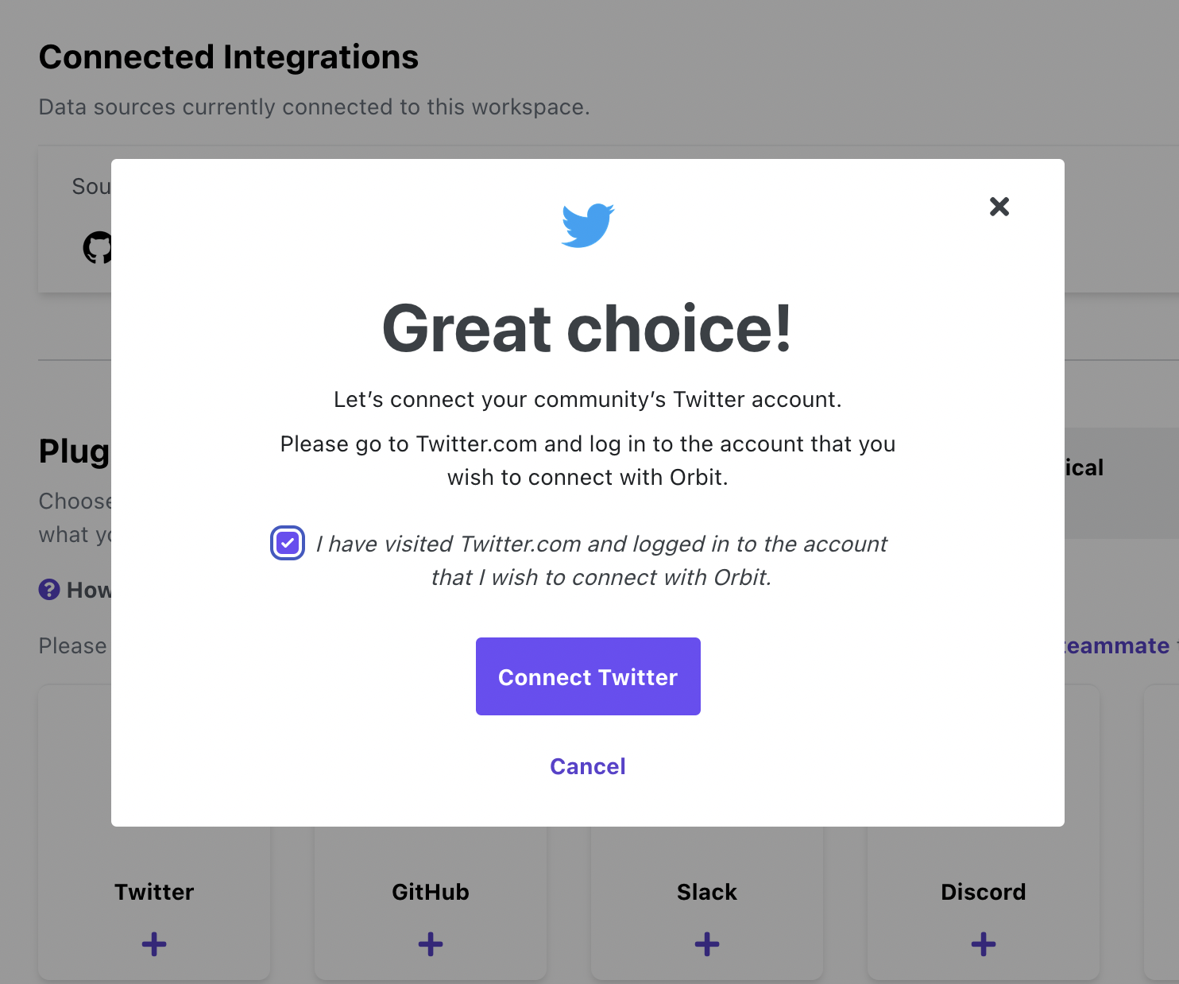This screenshot has width=1179, height=984.
Task: Close the dialog with X icon
Action: point(999,207)
